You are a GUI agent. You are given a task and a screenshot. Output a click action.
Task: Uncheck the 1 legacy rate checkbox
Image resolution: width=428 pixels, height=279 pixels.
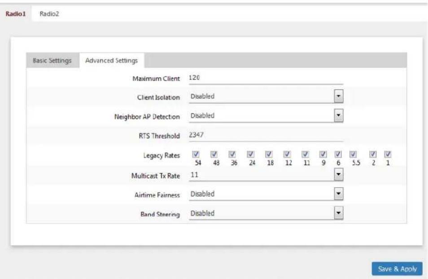coord(388,154)
